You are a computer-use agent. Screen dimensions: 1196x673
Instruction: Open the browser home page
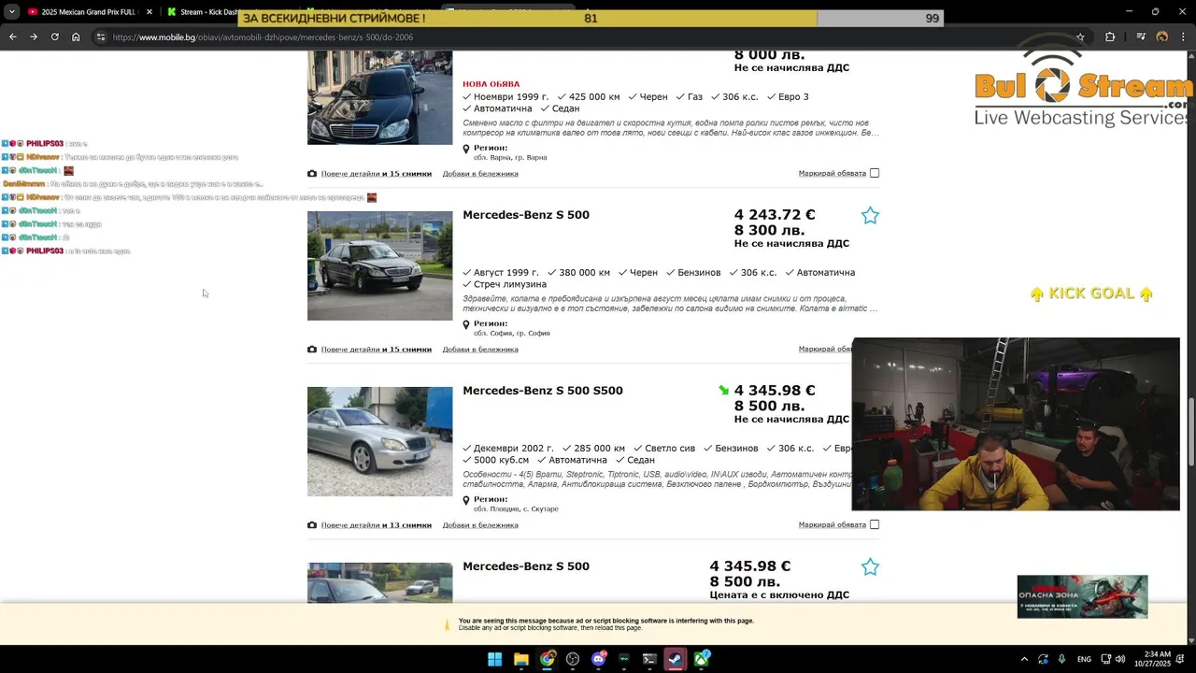tap(76, 36)
